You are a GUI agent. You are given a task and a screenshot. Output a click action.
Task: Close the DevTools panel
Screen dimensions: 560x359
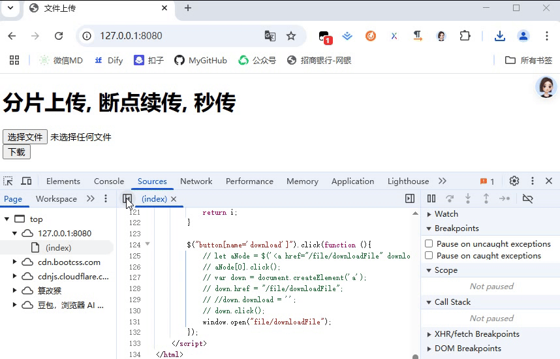(x=549, y=181)
